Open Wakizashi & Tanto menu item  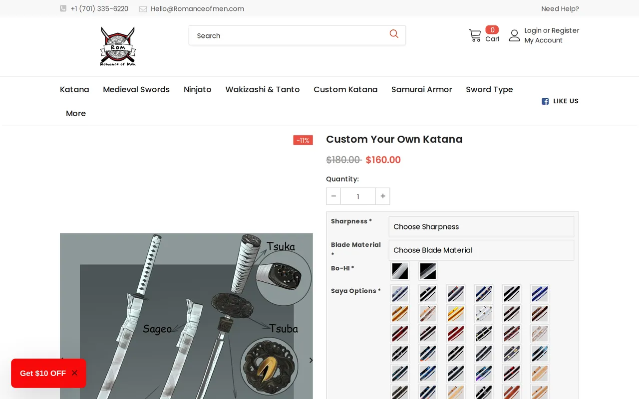[263, 89]
